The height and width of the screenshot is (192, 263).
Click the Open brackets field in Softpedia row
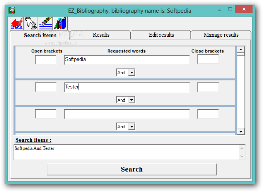(46, 60)
